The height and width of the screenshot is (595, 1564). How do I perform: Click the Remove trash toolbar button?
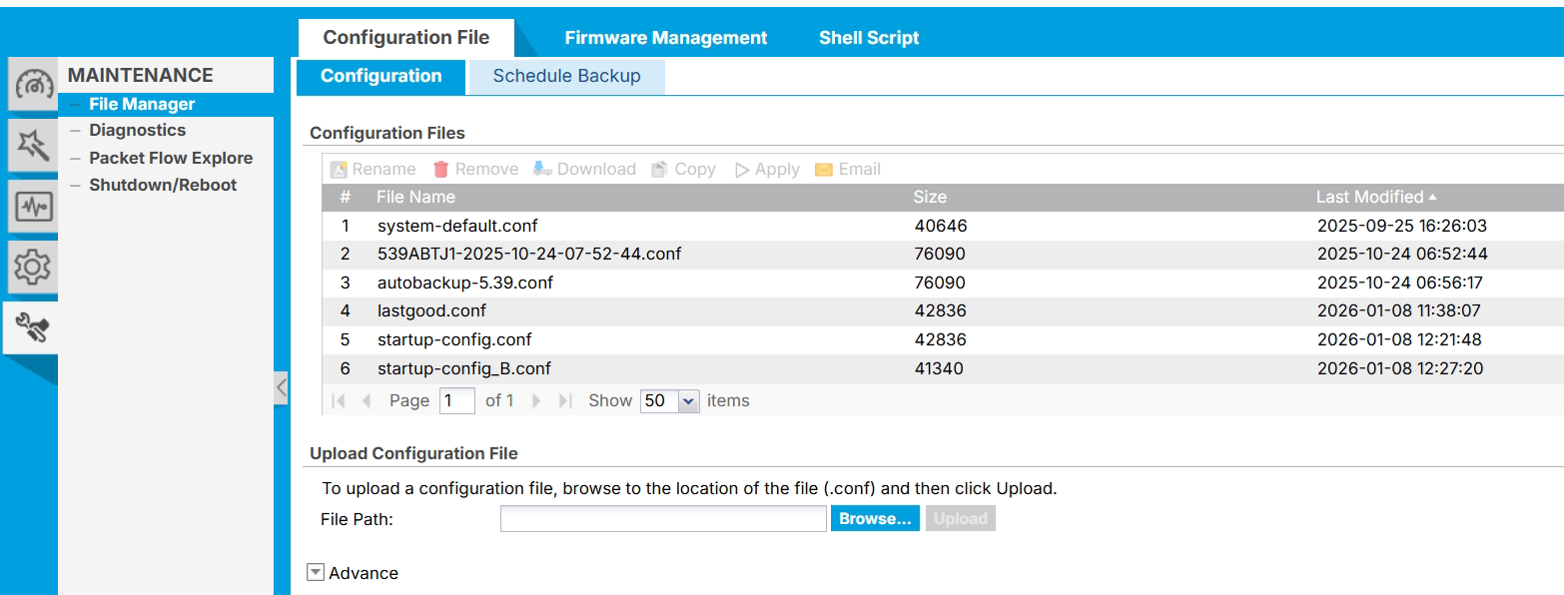click(475, 170)
